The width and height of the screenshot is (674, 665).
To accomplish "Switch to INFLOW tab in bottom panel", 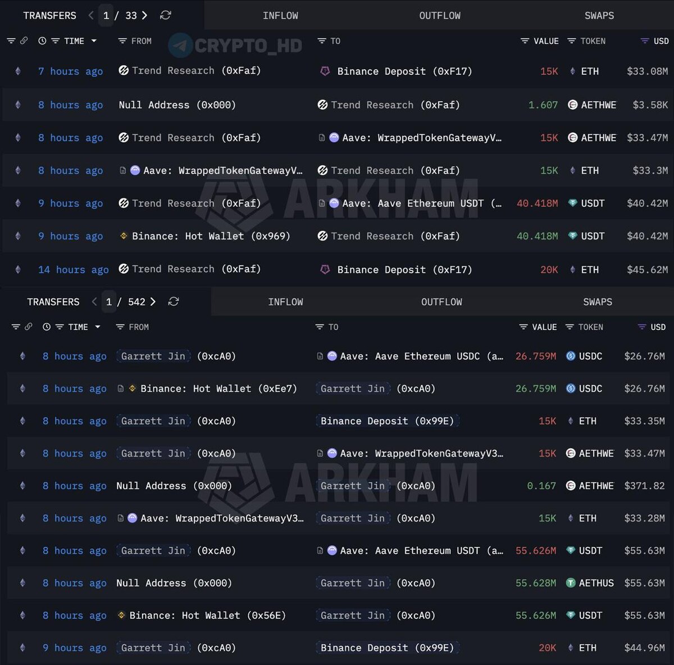I will pyautogui.click(x=285, y=302).
